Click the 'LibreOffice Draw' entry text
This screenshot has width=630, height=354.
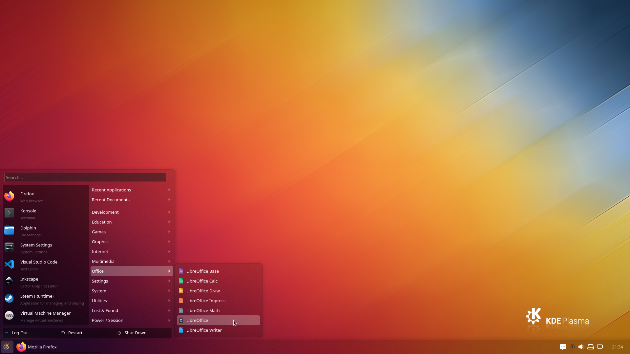[203, 291]
